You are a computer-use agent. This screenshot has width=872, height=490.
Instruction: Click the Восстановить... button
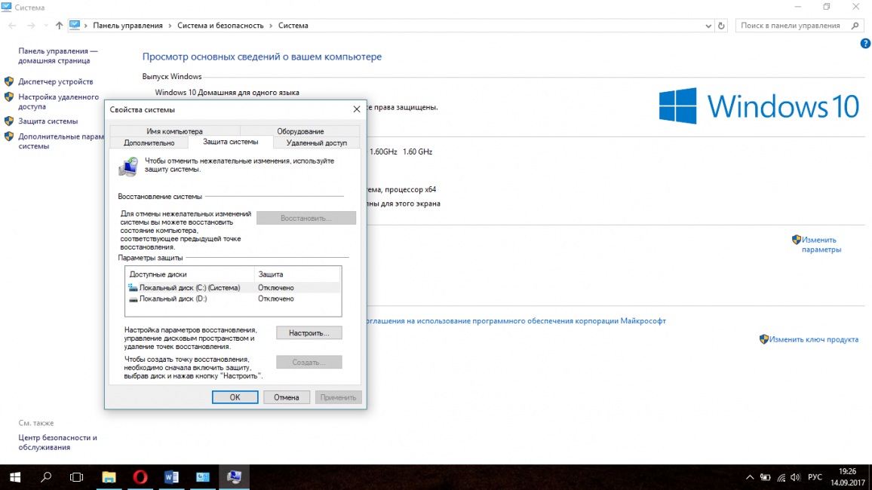[x=306, y=218]
